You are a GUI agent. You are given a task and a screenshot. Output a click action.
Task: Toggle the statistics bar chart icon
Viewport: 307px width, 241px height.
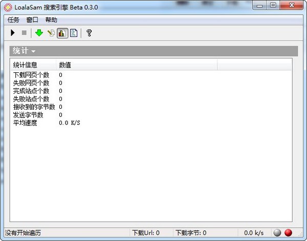click(62, 33)
